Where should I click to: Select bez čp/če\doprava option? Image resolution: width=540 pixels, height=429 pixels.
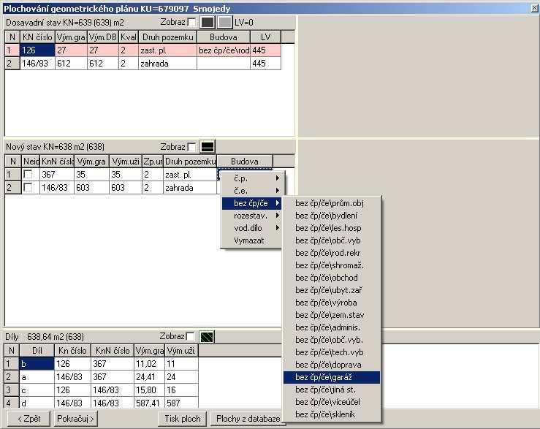click(332, 365)
